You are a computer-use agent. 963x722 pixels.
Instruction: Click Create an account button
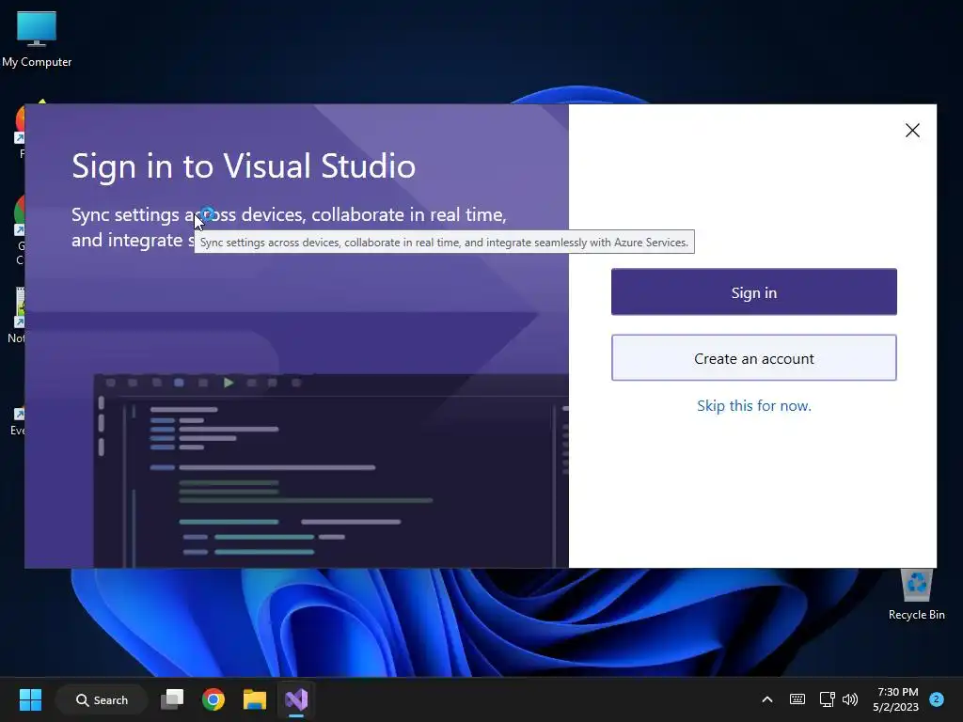tap(753, 358)
